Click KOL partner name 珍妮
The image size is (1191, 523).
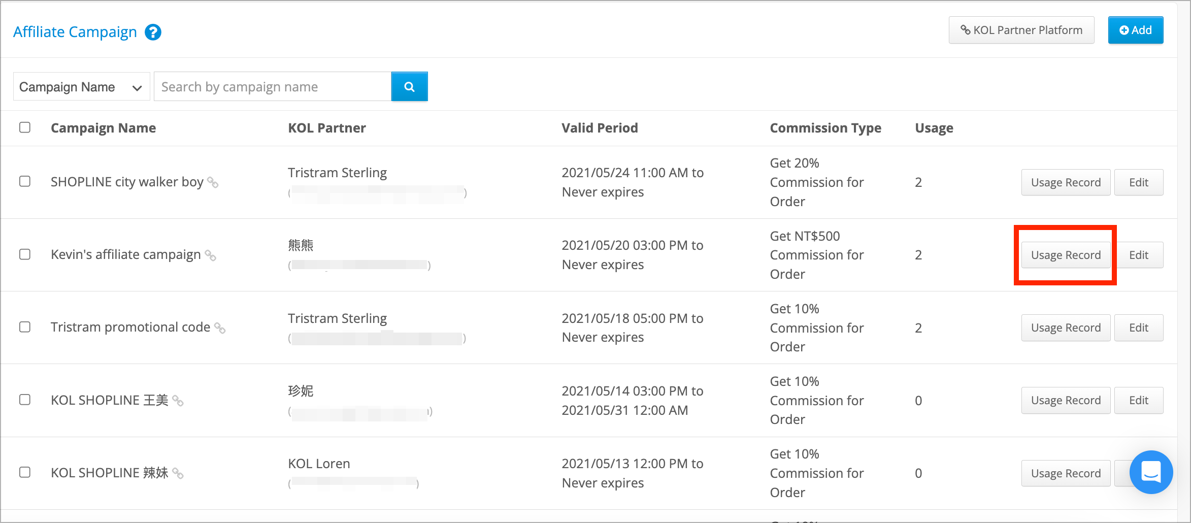coord(301,391)
